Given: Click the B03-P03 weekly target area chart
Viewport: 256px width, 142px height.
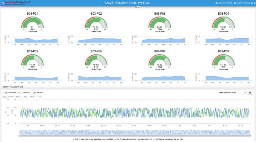Looking at the screenshot, I should 163,40.
